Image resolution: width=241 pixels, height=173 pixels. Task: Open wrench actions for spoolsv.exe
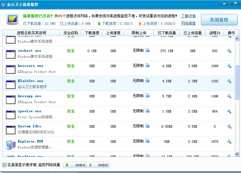click(229, 111)
